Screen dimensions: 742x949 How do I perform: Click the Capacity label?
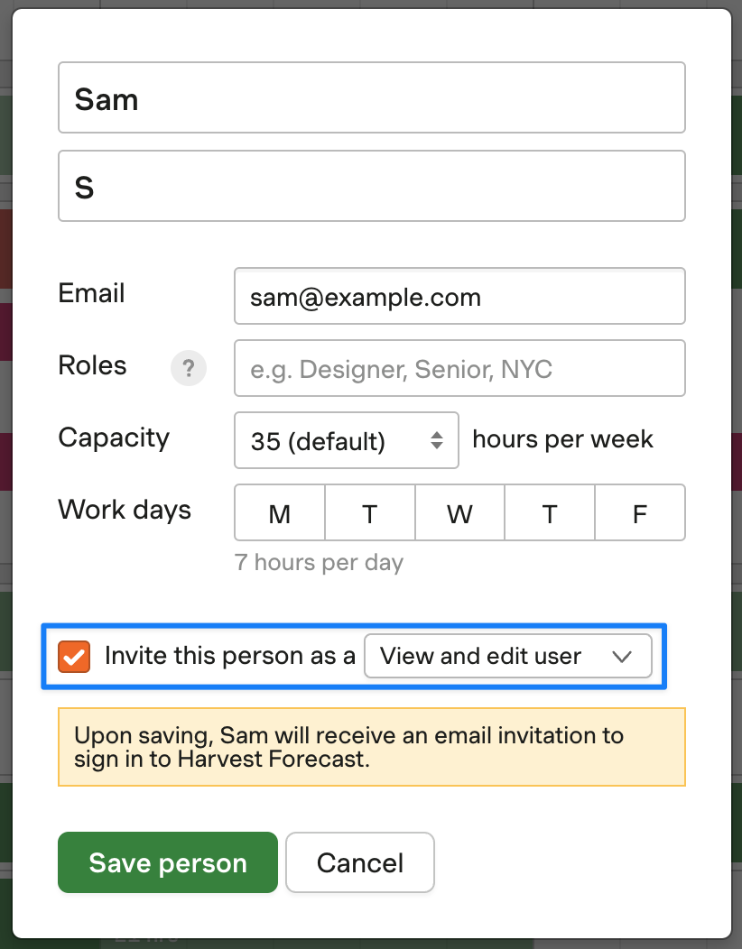pyautogui.click(x=114, y=438)
